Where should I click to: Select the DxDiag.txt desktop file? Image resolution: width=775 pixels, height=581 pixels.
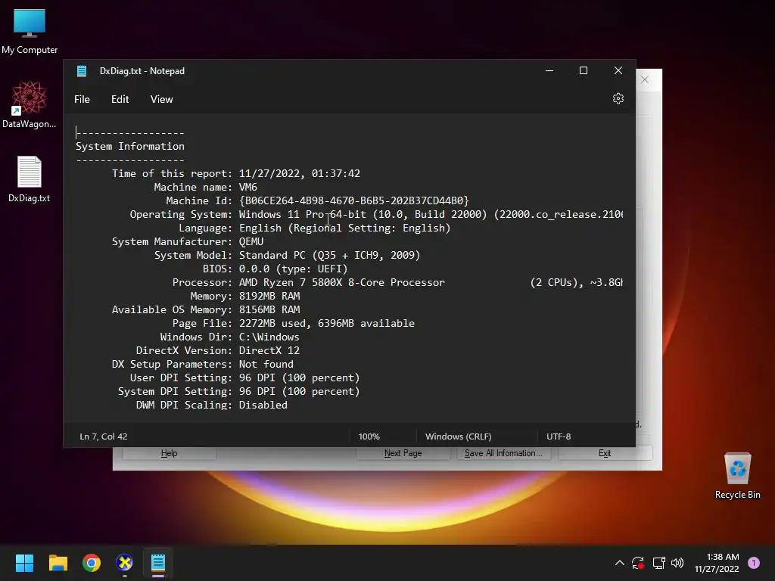30,179
